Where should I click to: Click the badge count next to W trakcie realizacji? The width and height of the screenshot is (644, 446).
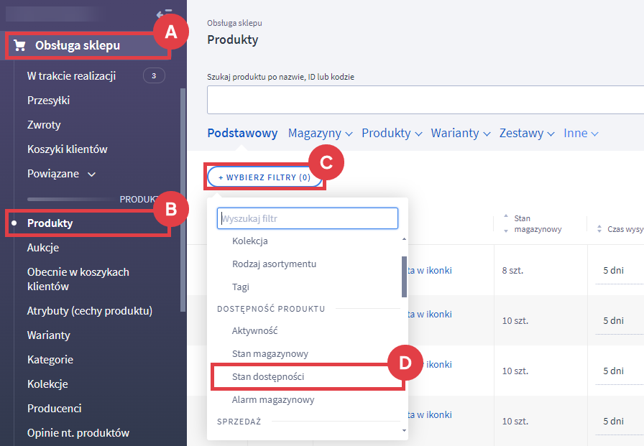154,75
